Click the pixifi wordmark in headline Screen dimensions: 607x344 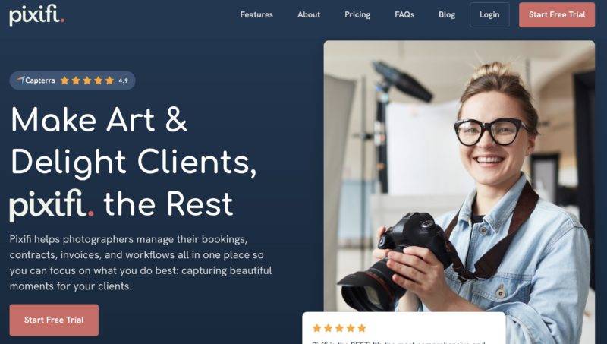tap(52, 204)
